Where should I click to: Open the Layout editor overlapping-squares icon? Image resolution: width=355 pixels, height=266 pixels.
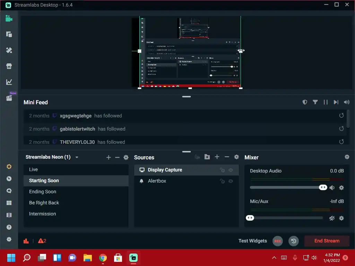(9, 34)
